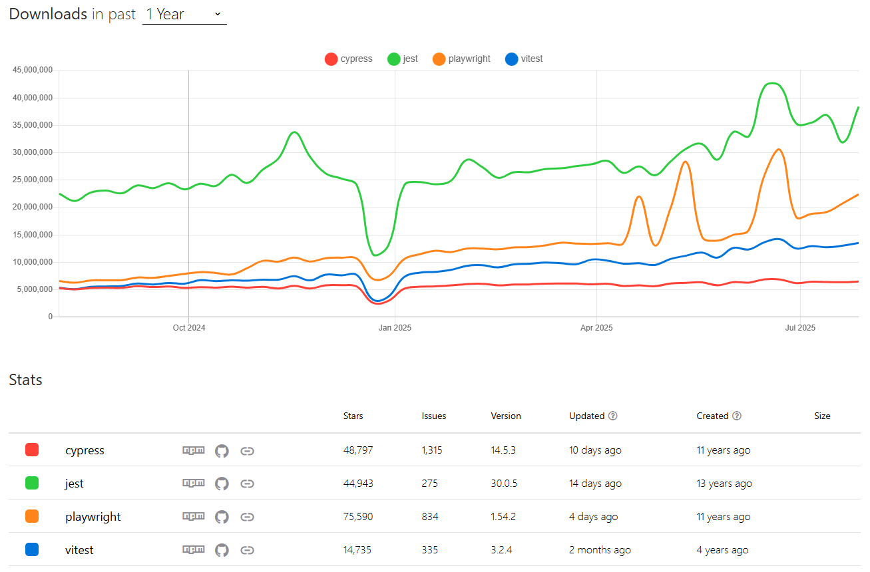The image size is (870, 572).
Task: Click the Jul 2025 x-axis label
Action: [x=800, y=328]
